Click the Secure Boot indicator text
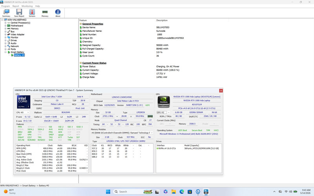This screenshot has width=314, height=196. click(197, 130)
